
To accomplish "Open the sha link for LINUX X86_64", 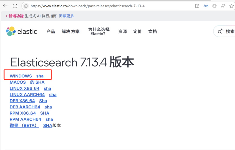I will pyautogui.click(x=47, y=88).
